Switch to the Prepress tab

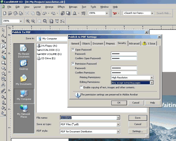(x=110, y=43)
